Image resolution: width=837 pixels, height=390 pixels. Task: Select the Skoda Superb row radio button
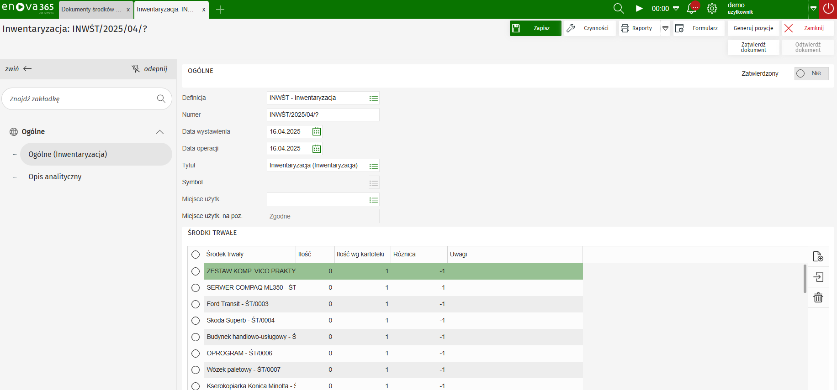196,321
